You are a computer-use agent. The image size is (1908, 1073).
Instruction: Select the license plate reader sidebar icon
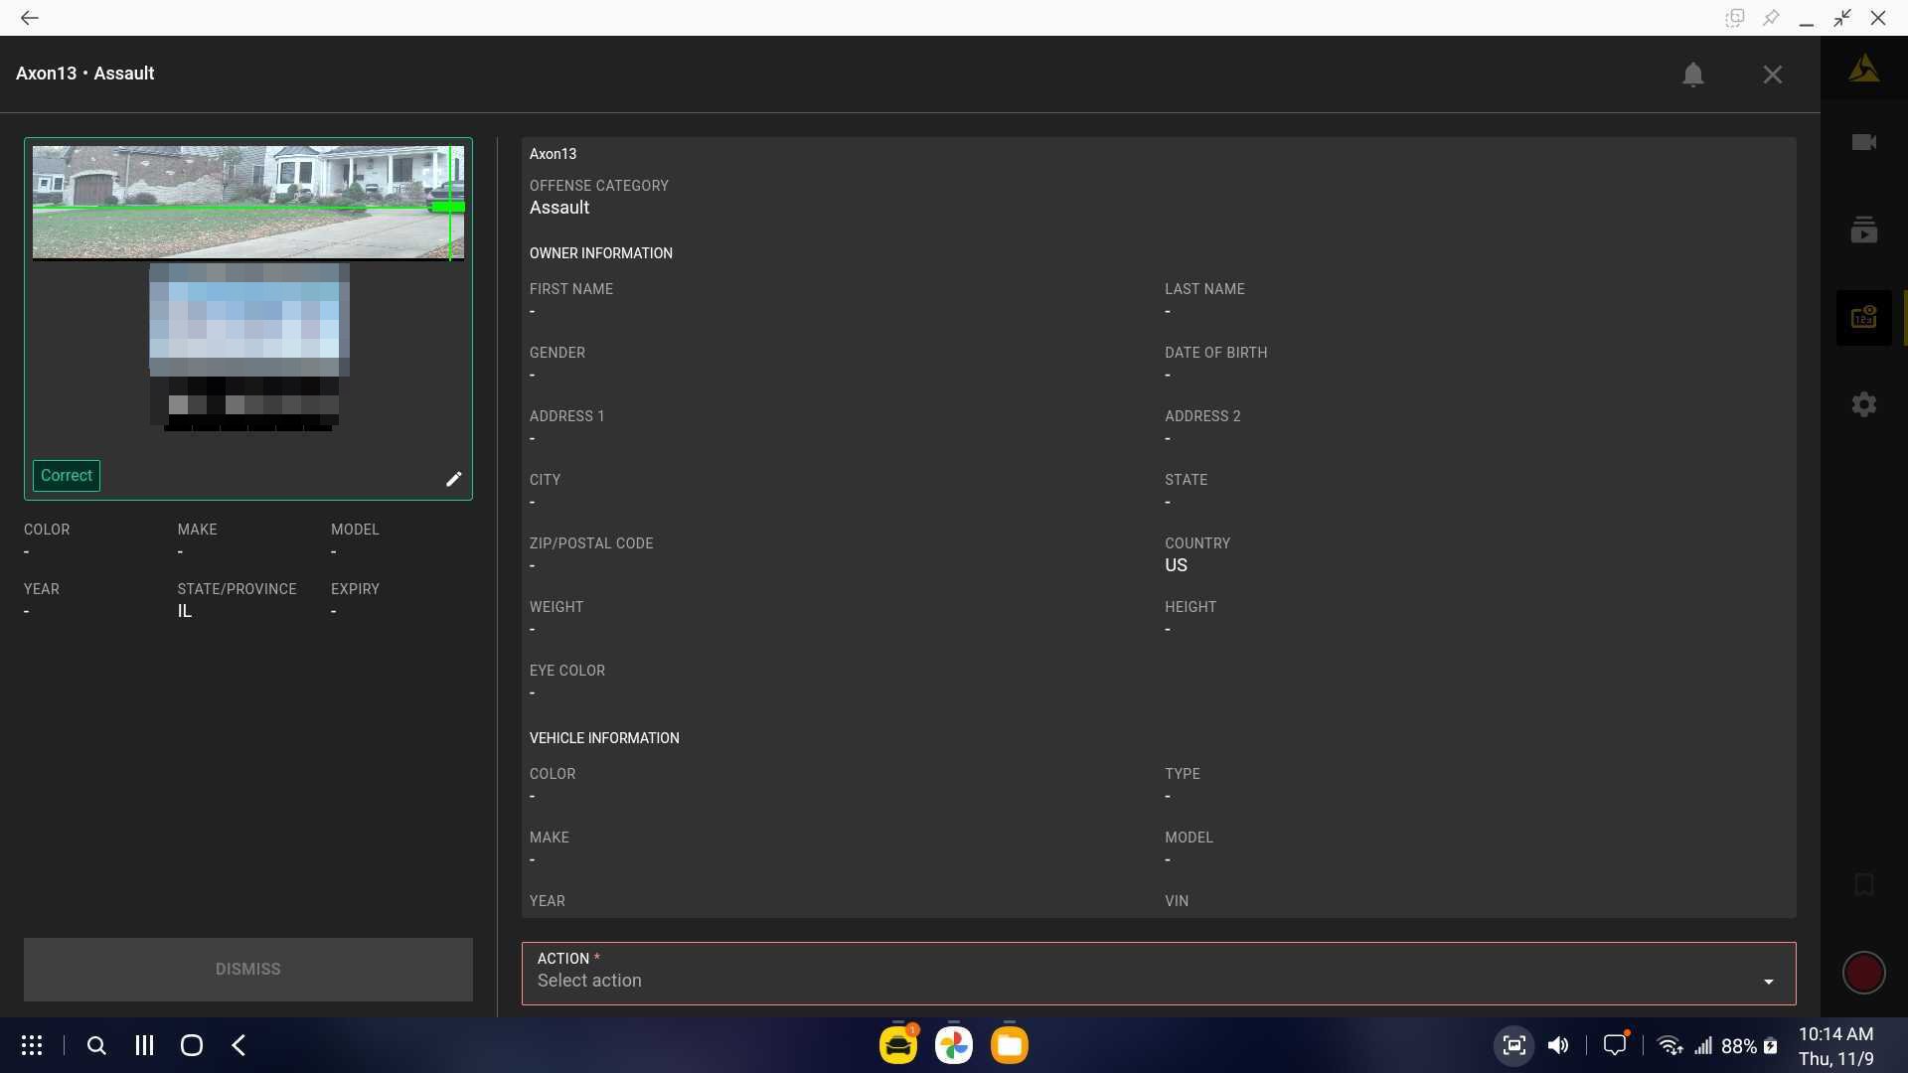click(x=1863, y=318)
